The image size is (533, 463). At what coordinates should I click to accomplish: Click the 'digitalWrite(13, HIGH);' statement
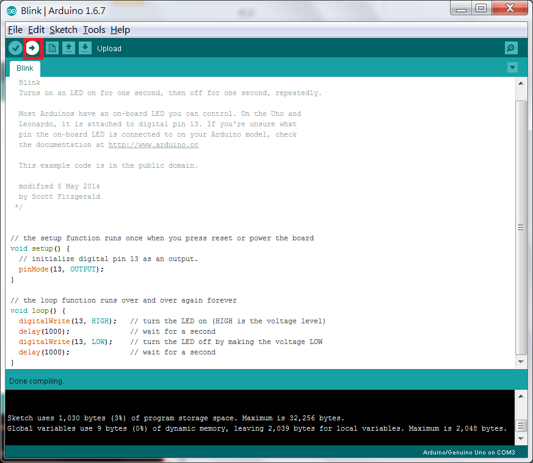68,321
